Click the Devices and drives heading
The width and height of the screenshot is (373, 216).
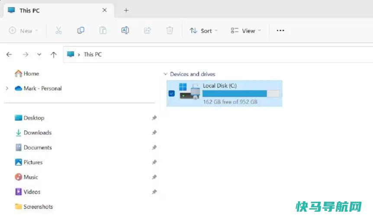[193, 74]
